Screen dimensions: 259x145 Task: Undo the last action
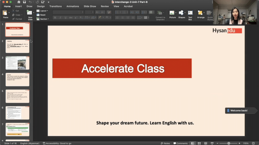[x=30, y=2]
